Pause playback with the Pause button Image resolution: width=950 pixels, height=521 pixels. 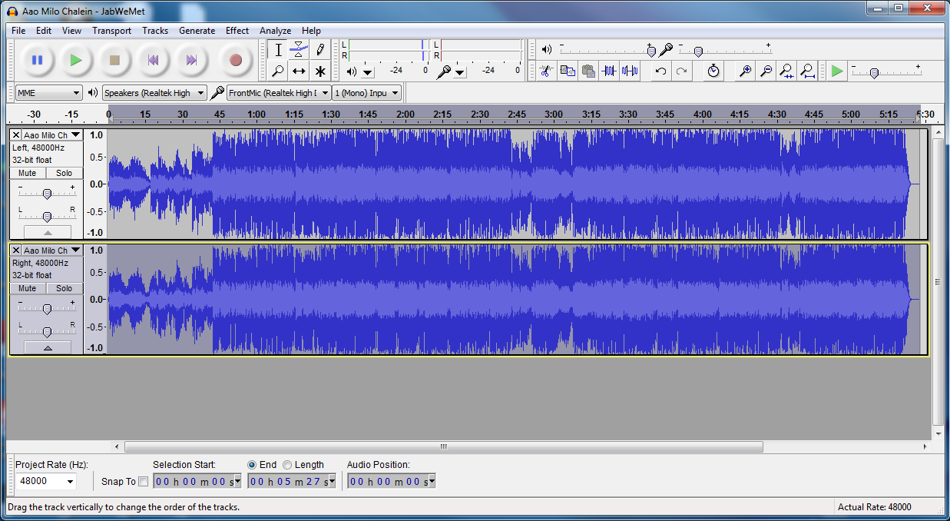pyautogui.click(x=37, y=60)
